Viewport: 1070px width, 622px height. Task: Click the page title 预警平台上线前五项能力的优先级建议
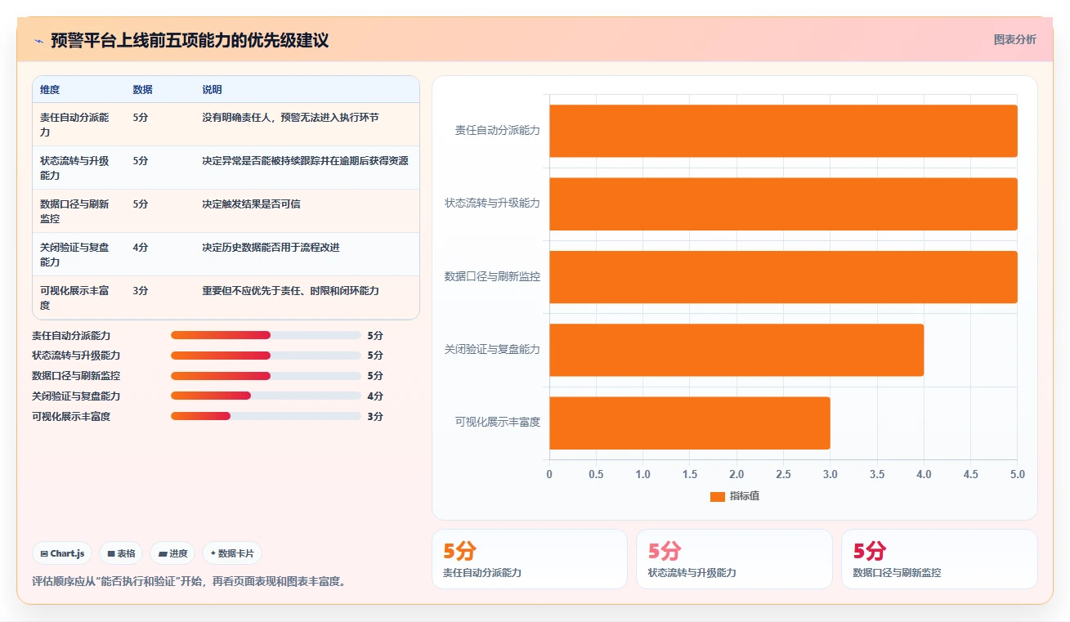point(190,40)
